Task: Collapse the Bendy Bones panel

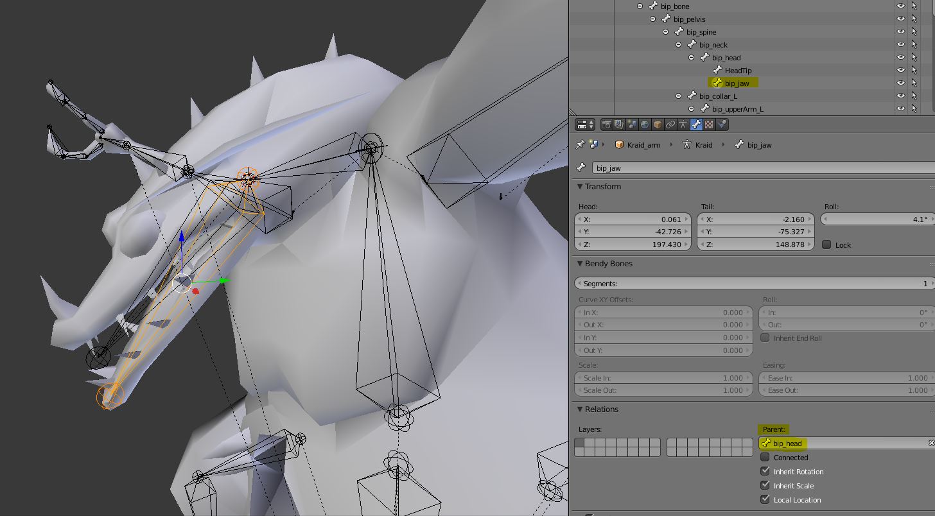Action: 580,264
